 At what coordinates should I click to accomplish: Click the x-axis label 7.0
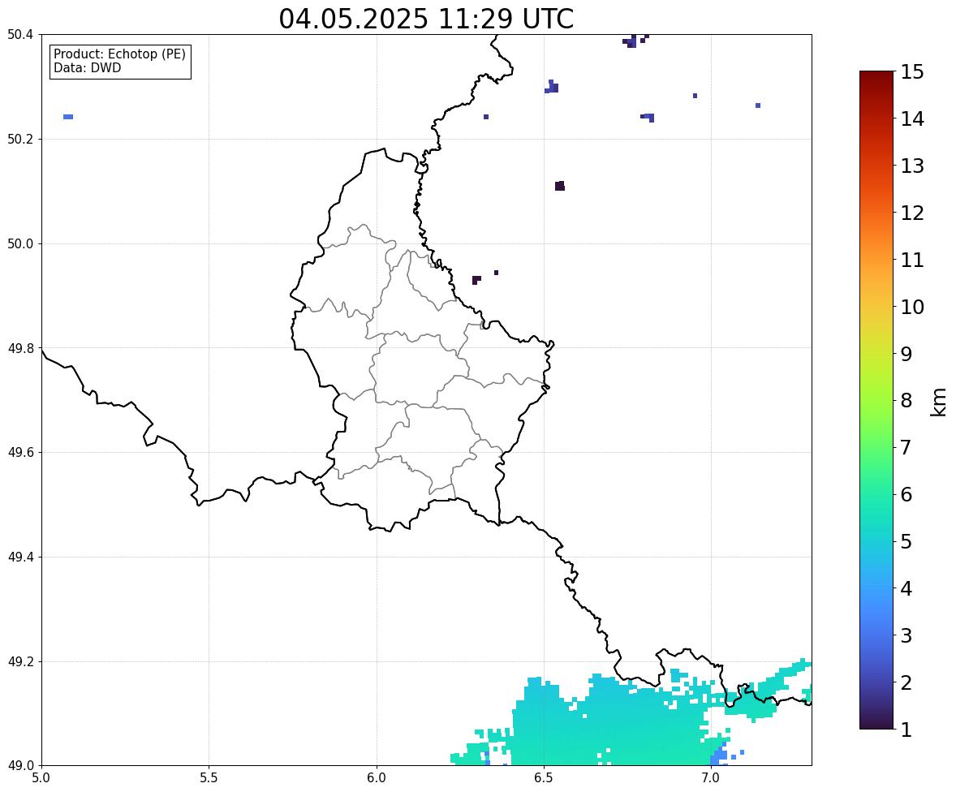coord(710,778)
